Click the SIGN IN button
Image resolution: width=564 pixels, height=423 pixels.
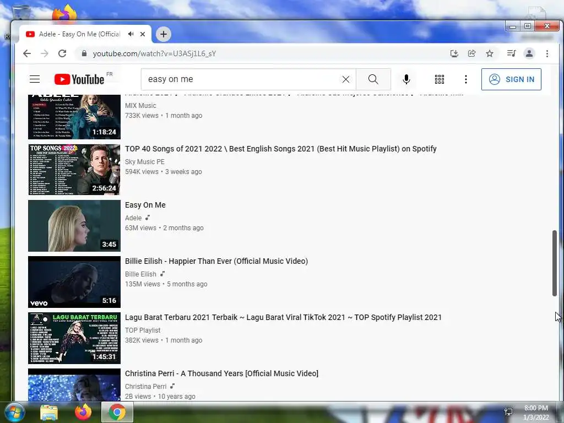click(511, 79)
